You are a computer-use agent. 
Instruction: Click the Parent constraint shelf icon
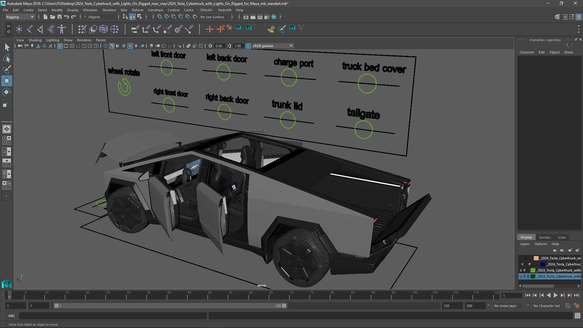[135, 29]
